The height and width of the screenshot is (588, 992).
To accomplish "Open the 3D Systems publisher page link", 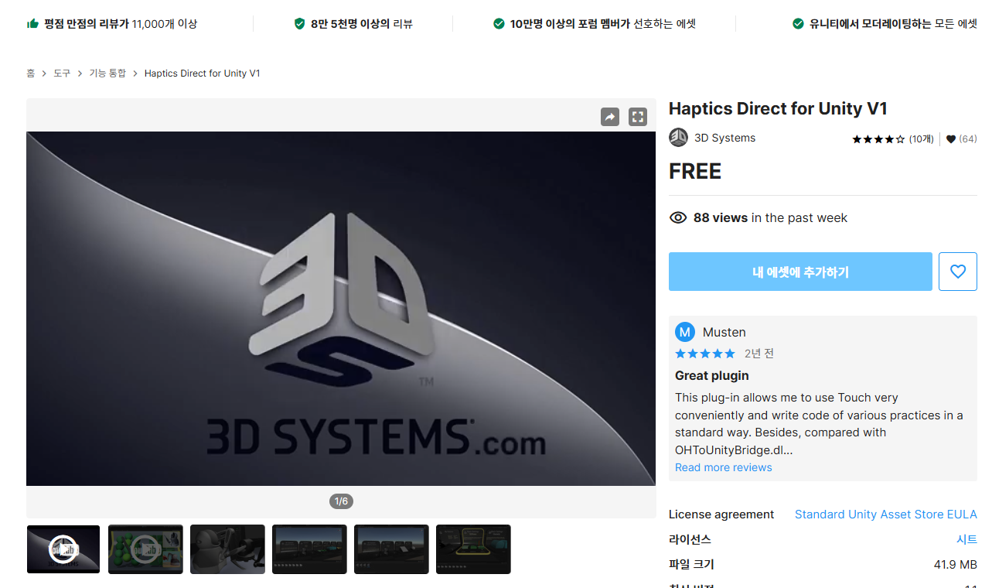I will (x=724, y=138).
